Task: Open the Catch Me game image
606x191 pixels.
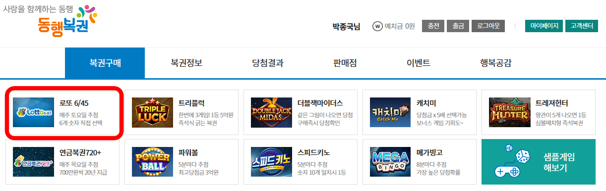Action: pos(390,112)
